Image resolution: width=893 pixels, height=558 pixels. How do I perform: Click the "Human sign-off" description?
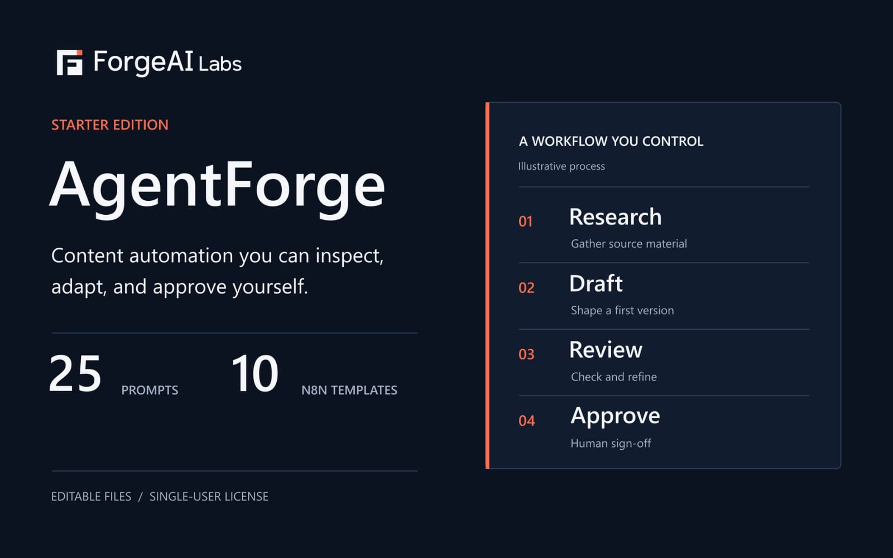click(x=611, y=444)
